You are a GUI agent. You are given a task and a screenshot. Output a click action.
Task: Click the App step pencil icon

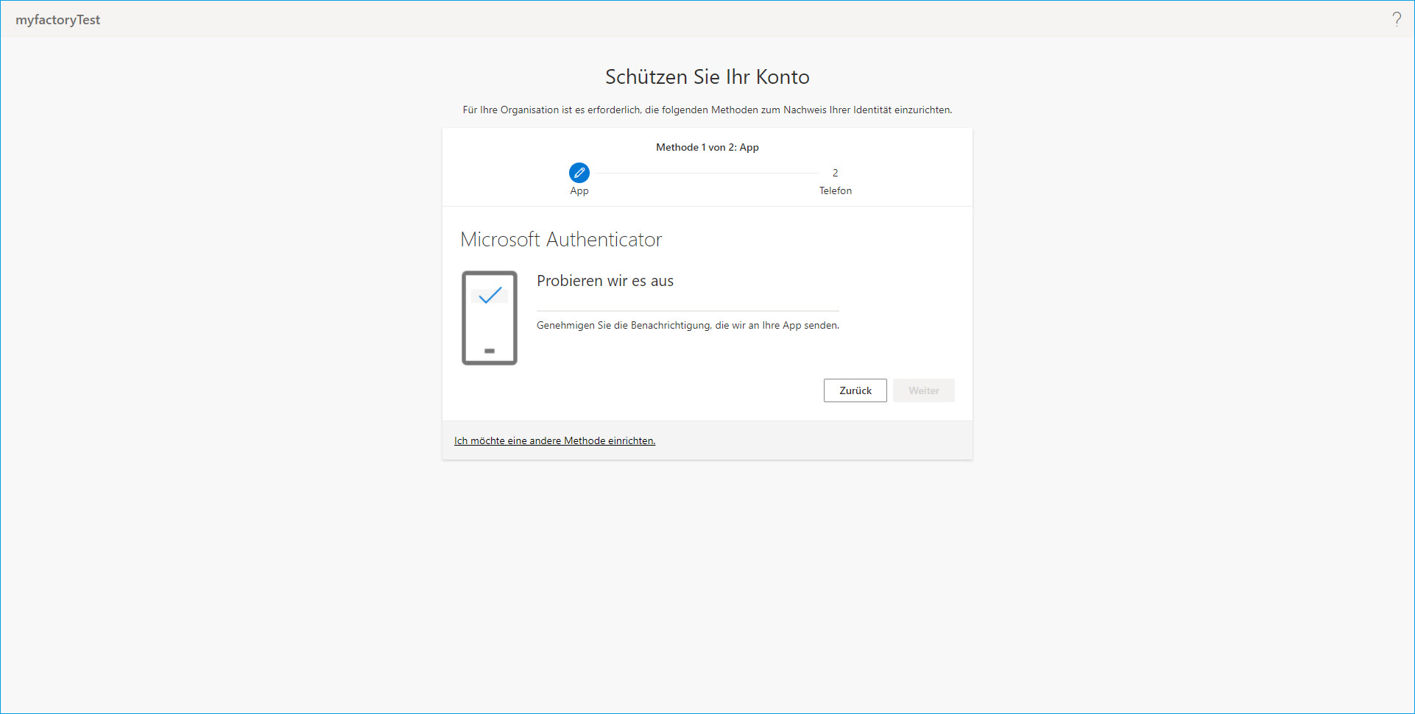click(579, 173)
